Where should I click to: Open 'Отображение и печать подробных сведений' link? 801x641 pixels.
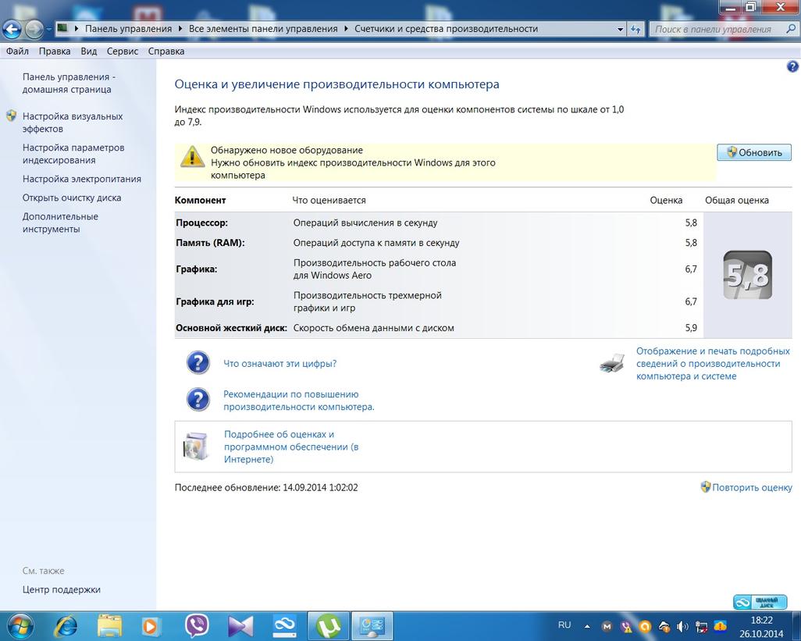pyautogui.click(x=713, y=364)
